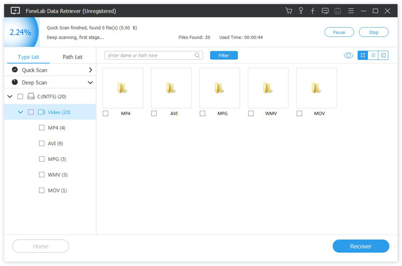Select MP4 (4) in the tree
This screenshot has height=266, width=402.
[57, 128]
